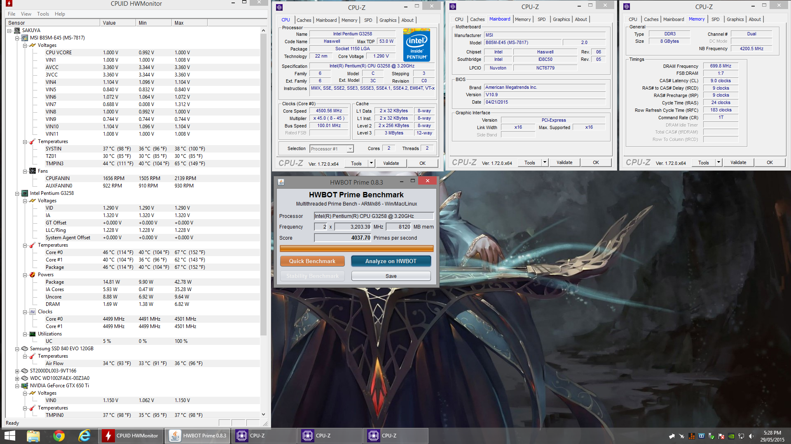Expand the ST2000DL003-9VT166 node
This screenshot has height=444, width=791.
pos(17,371)
